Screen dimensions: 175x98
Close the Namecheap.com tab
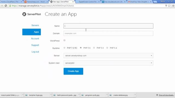tap(47, 2)
